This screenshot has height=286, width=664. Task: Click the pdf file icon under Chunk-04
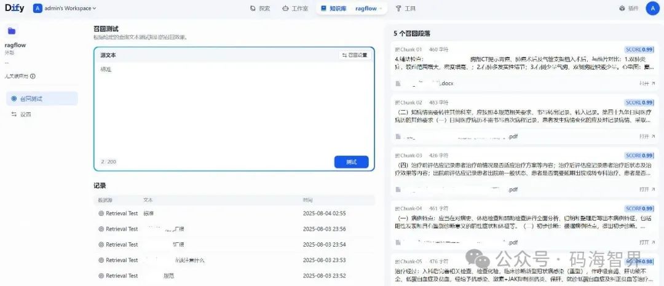click(398, 242)
